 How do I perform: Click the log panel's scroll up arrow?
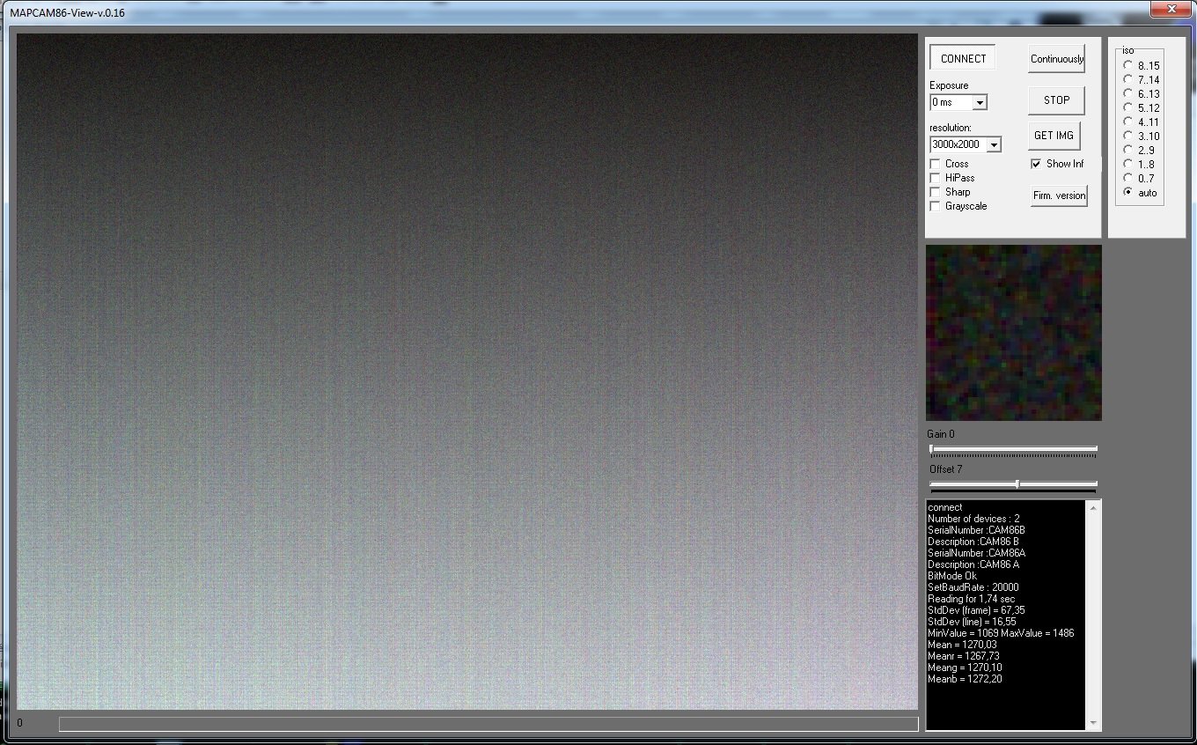(x=1094, y=507)
